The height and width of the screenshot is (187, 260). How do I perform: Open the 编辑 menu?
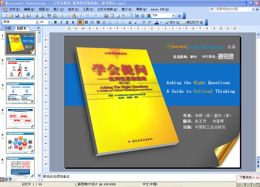pyautogui.click(x=29, y=9)
